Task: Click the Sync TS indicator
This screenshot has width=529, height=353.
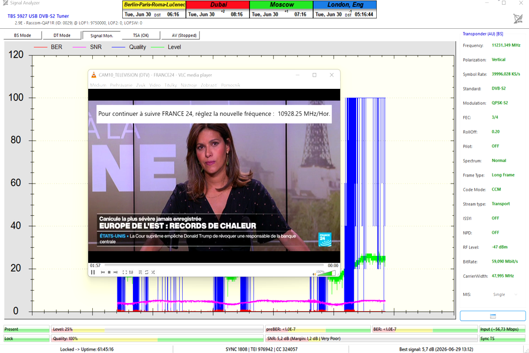Action: [503, 338]
